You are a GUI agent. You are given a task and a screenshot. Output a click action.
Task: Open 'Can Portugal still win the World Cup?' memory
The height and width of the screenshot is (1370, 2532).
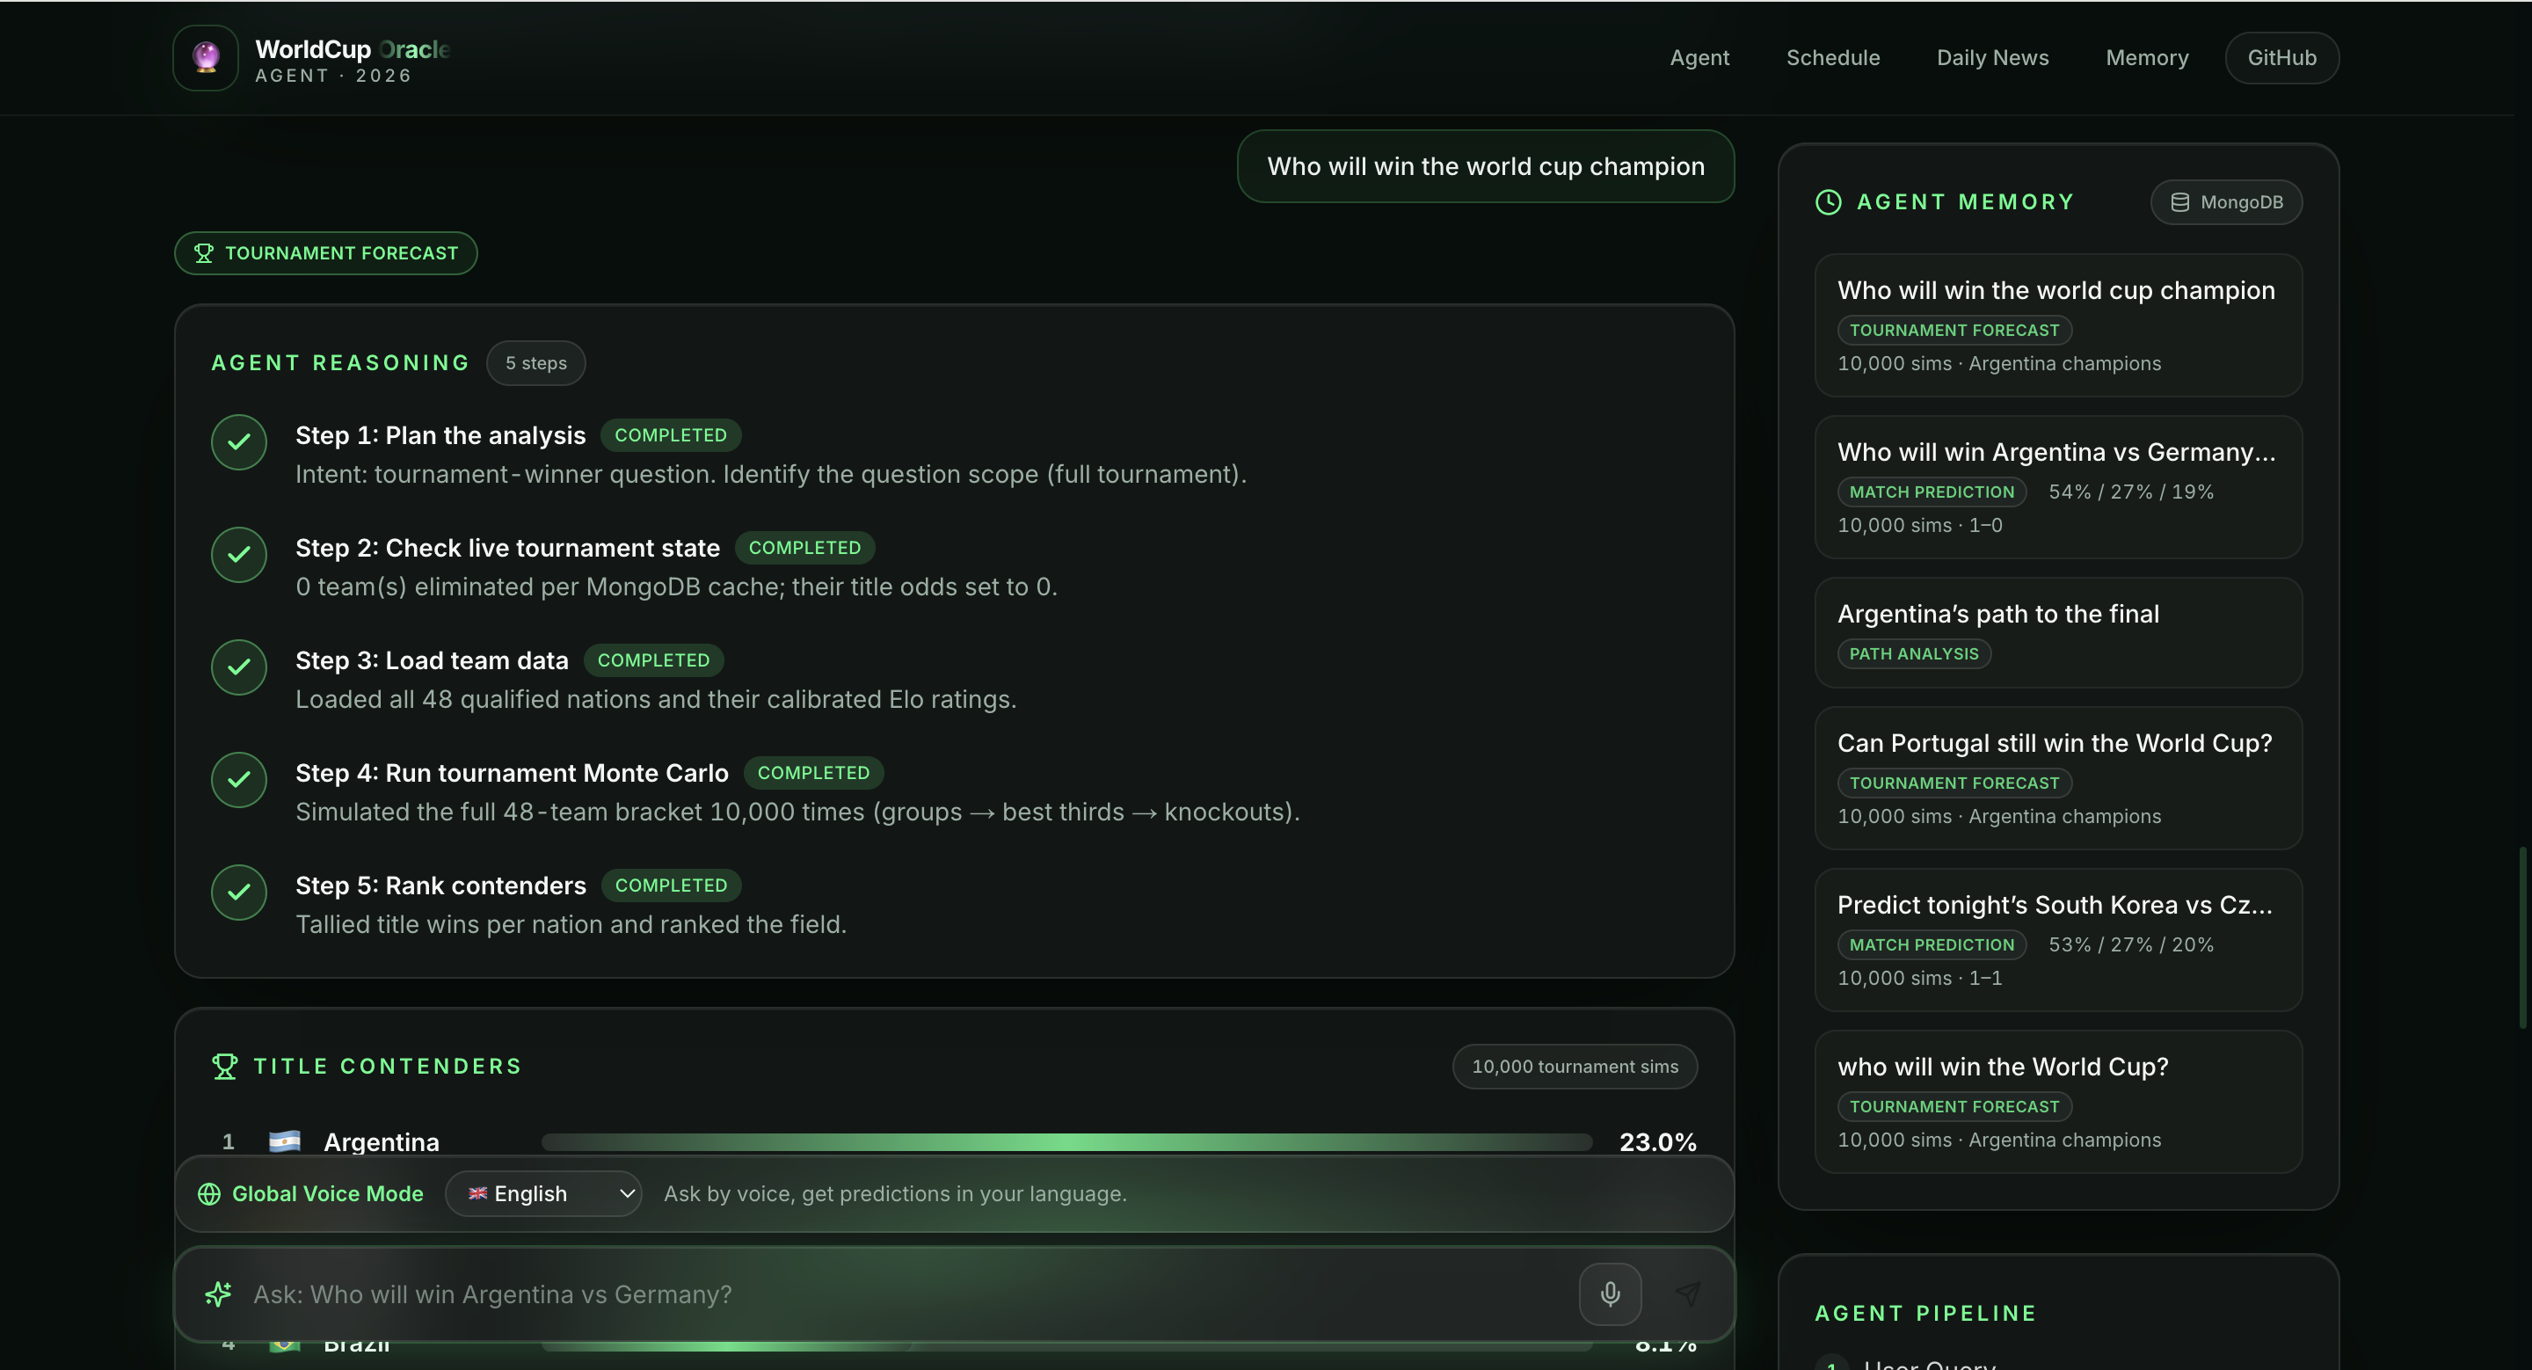[x=2058, y=778]
